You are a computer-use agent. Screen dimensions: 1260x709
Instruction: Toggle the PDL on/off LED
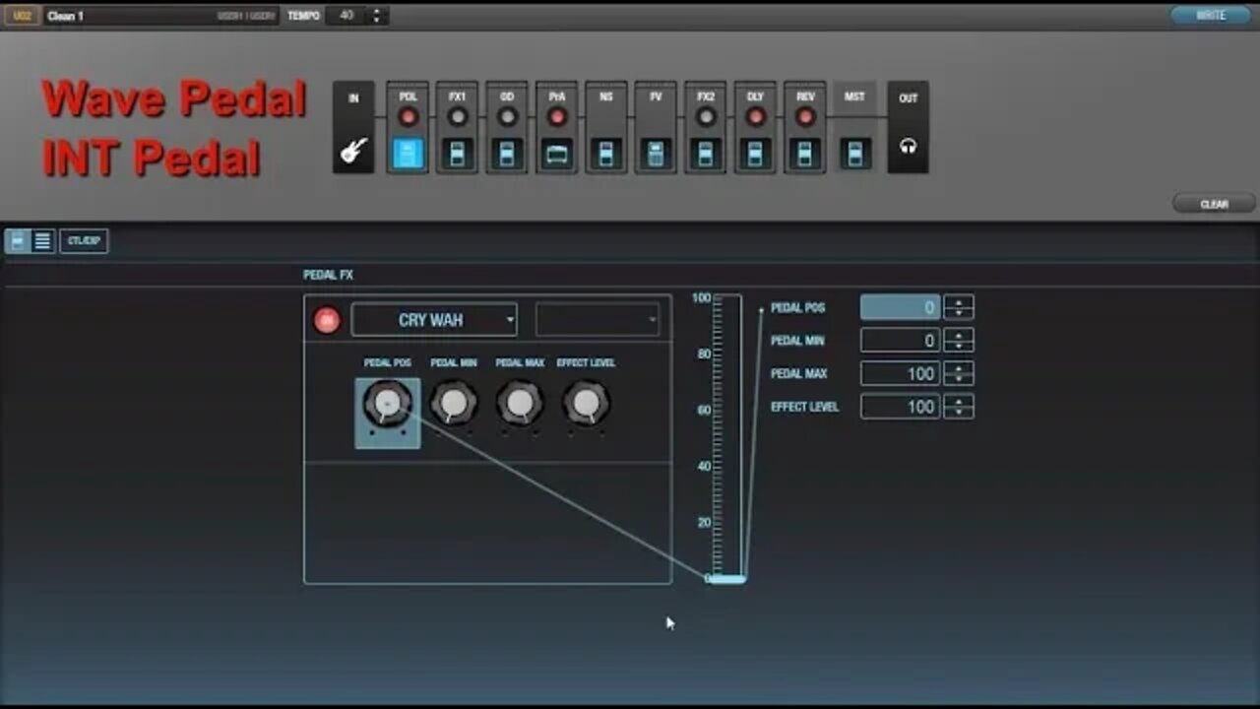pos(408,117)
